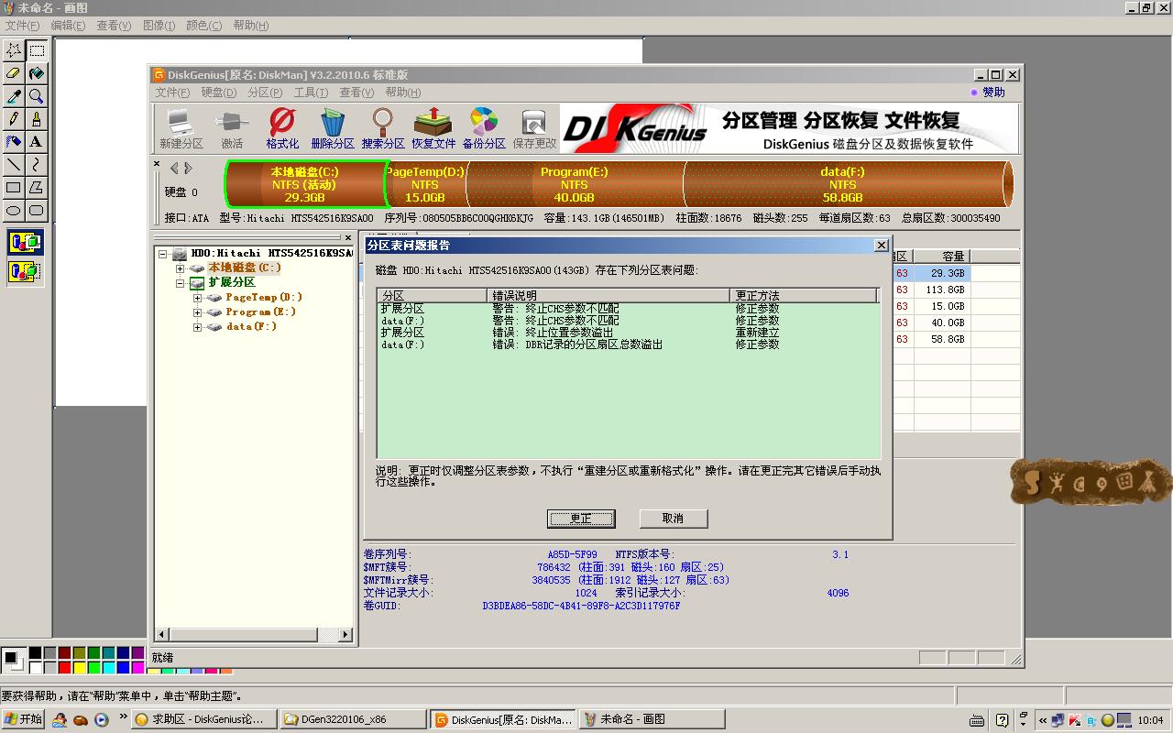Screen dimensions: 1173x733
Task: Activate the magnifier tool in Paint
Action: point(37,96)
